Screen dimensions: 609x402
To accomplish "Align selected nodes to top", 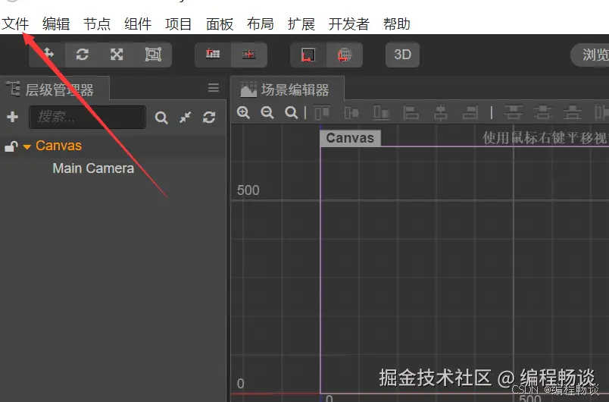I will pos(322,113).
